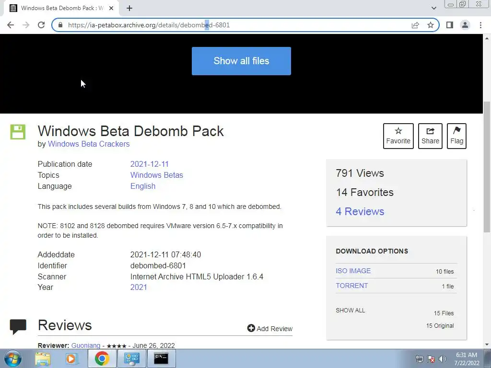Bookmark this page with the star icon
Image resolution: width=491 pixels, height=368 pixels.
[x=431, y=25]
